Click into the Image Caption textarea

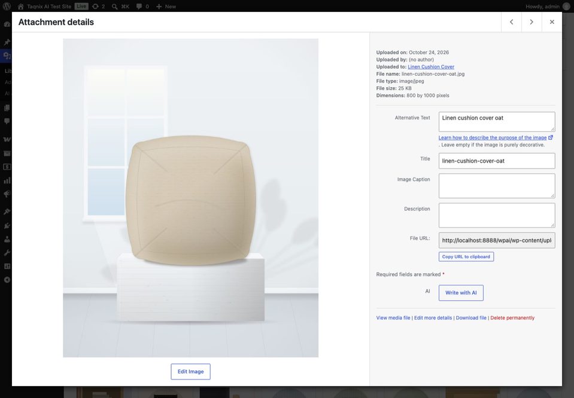click(497, 186)
